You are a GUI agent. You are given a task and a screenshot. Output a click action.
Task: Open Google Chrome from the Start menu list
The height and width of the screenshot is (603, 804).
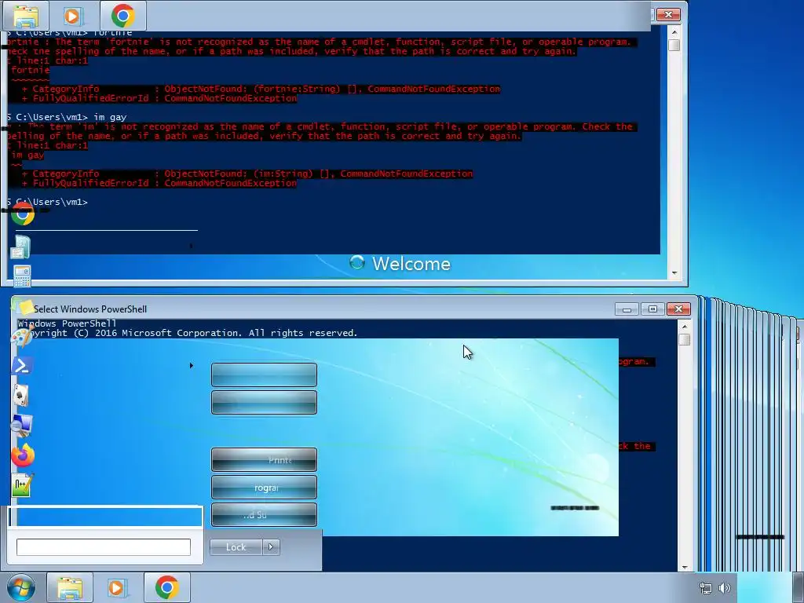click(23, 214)
